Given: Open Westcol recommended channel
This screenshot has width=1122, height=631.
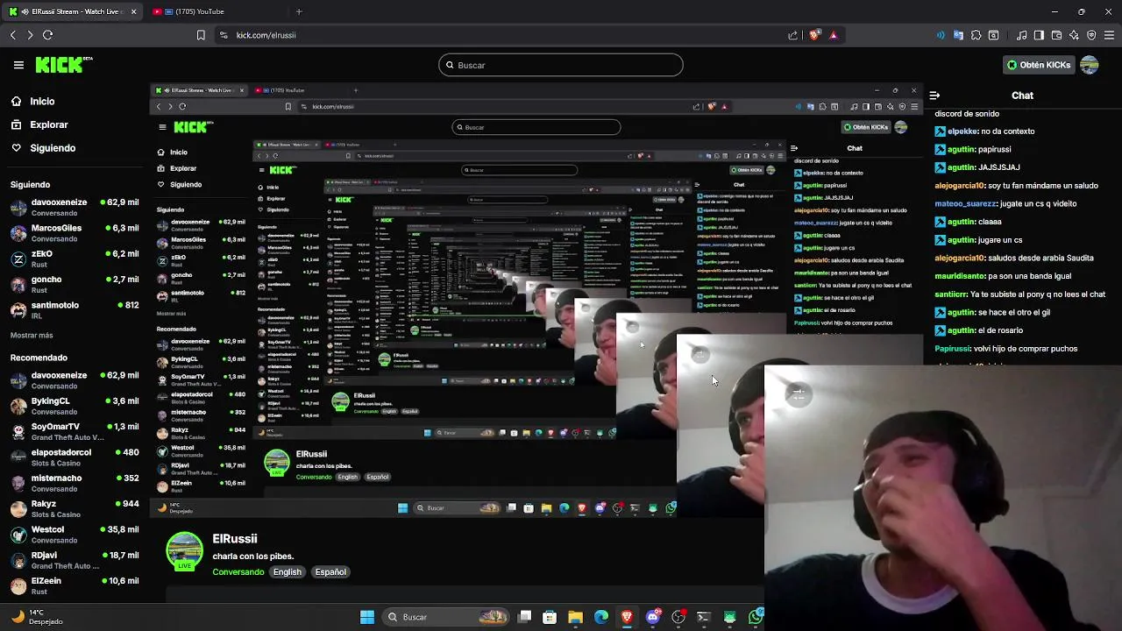Looking at the screenshot, I should click(x=75, y=535).
